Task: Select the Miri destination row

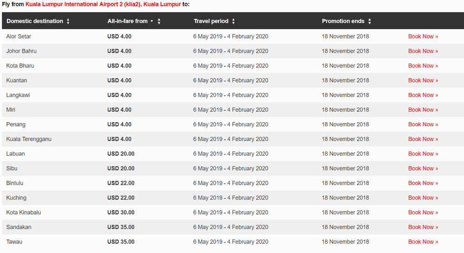Action: 233,110
